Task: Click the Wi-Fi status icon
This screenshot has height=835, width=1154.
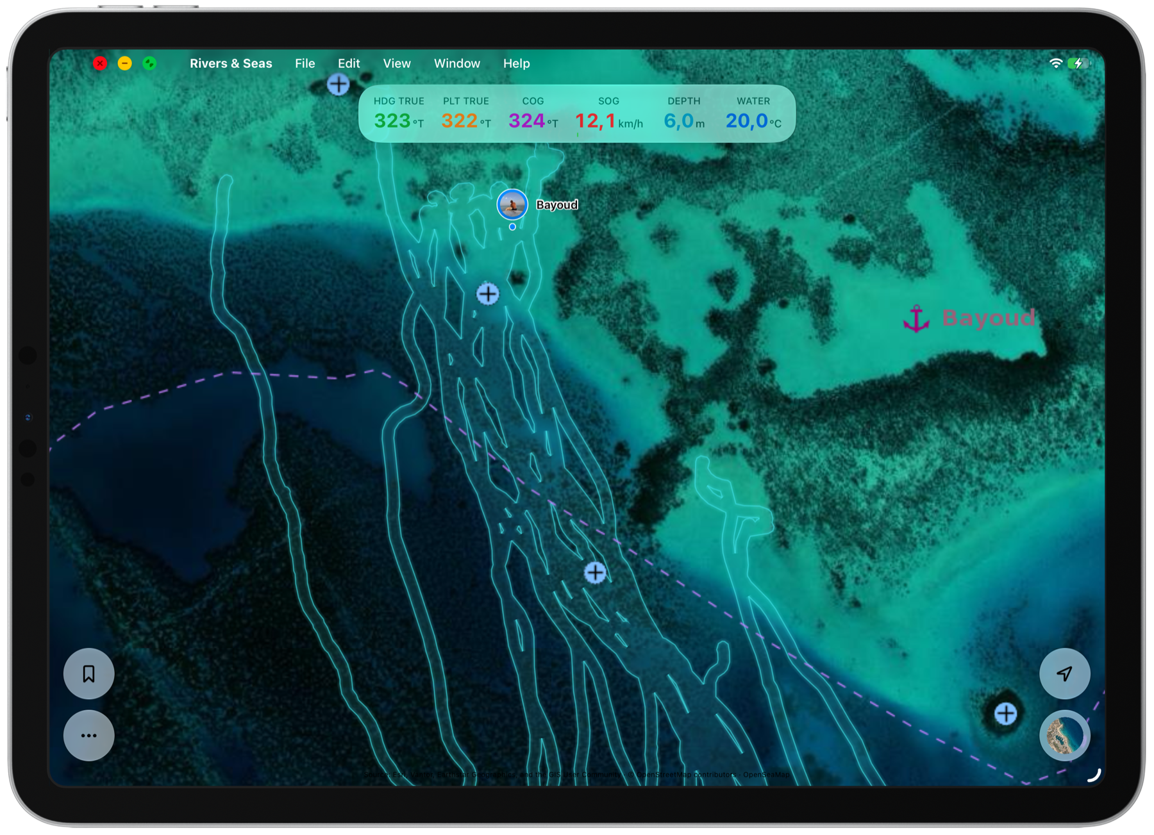Action: tap(1055, 63)
